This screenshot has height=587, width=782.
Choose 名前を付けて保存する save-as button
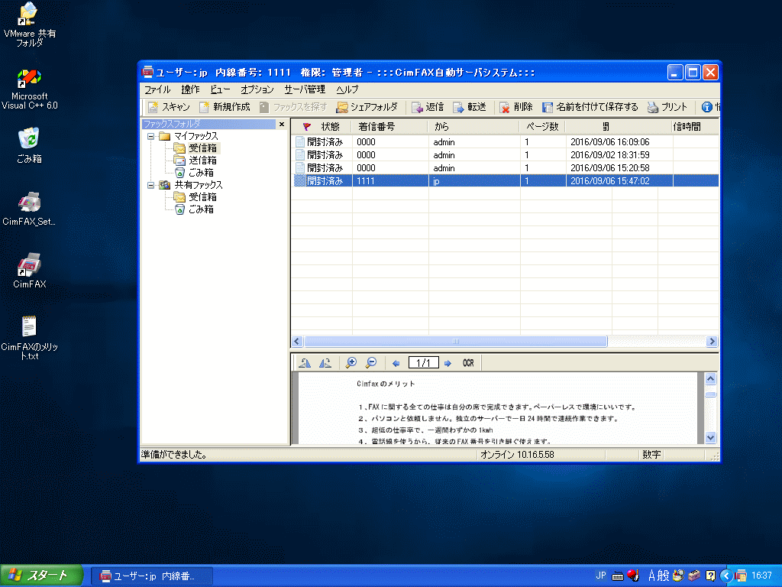[590, 107]
